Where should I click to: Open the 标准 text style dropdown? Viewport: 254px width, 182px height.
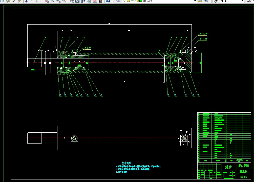pyautogui.click(x=232, y=1)
